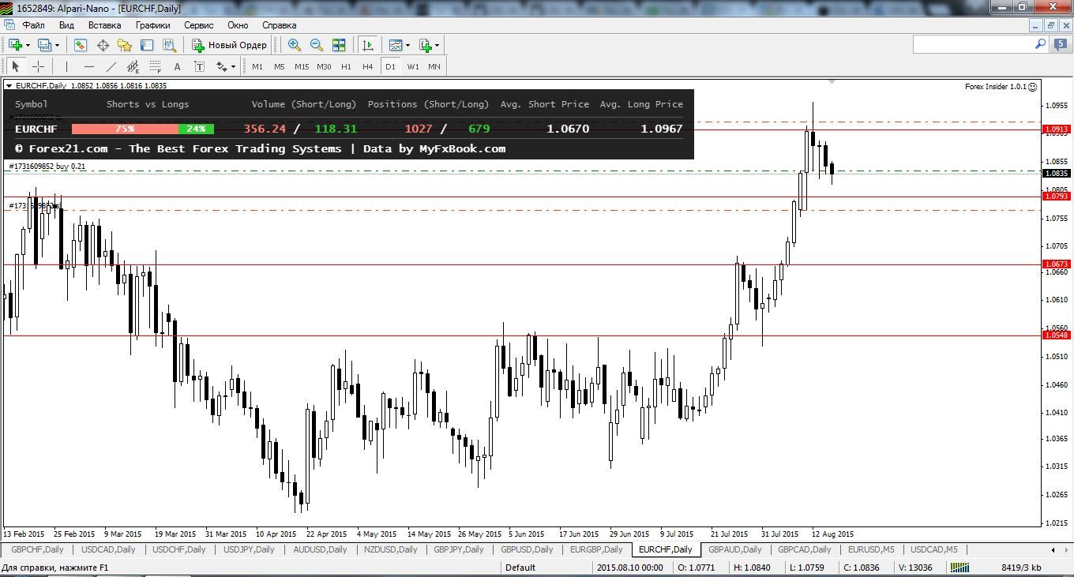Viewport: 1074px width, 577px height.
Task: Click the green 24% longs bar
Action: [x=196, y=129]
